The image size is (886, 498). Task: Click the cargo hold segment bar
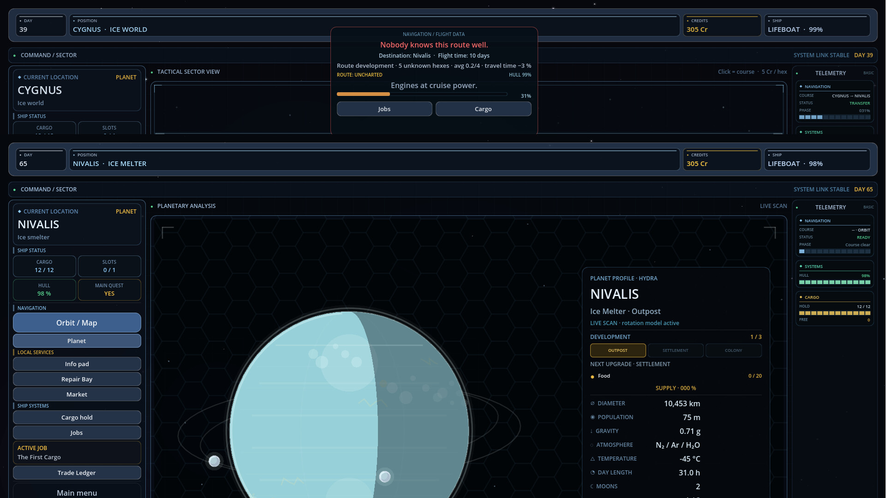tap(835, 313)
